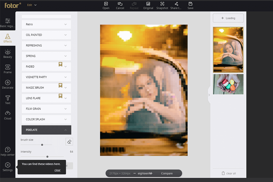Screen dimensions: 273x182
Task: Open the Frame tools
Action: (x=8, y=69)
